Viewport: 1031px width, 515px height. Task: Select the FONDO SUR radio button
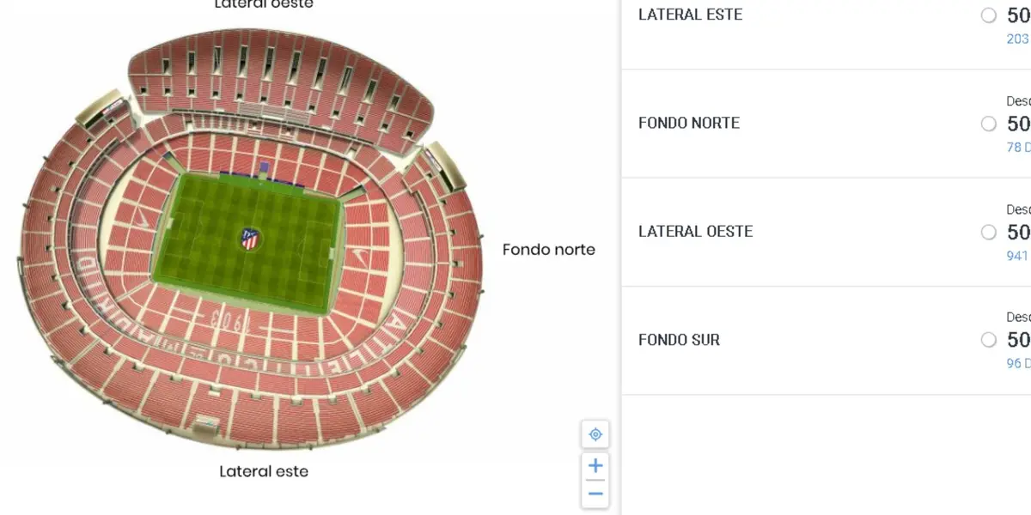coord(989,340)
